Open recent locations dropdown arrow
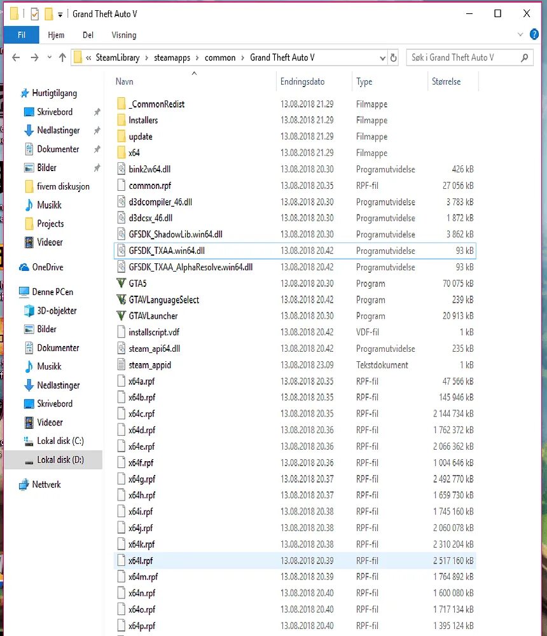Image resolution: width=547 pixels, height=636 pixels. tap(49, 58)
